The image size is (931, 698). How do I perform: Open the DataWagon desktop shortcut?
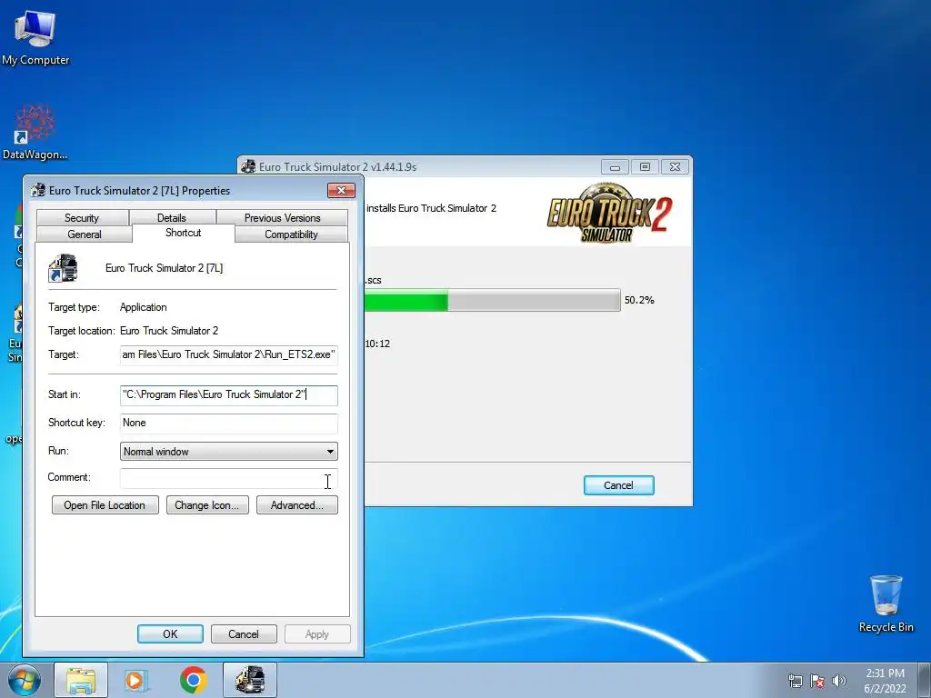[35, 132]
